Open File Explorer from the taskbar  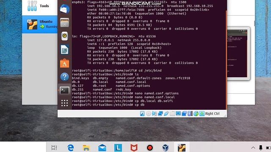86,148
